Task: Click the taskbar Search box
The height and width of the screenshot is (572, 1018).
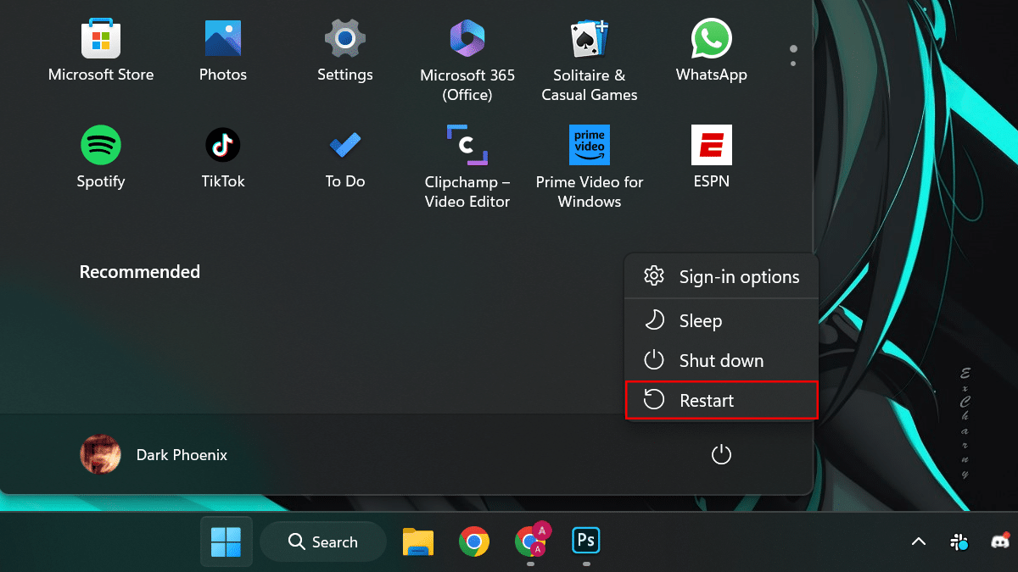Action: coord(323,541)
